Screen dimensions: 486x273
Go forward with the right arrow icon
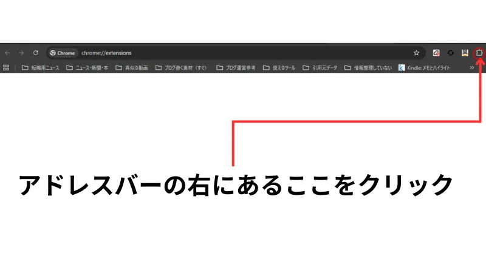[x=21, y=53]
